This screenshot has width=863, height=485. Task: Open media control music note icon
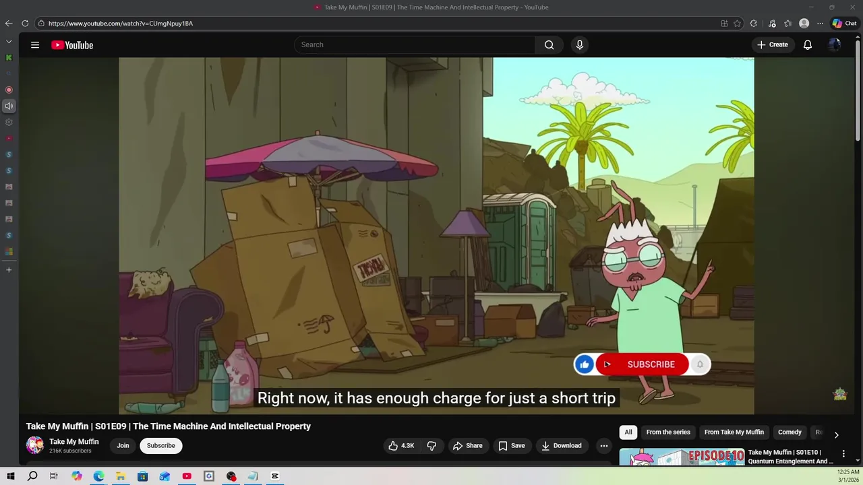[772, 24]
